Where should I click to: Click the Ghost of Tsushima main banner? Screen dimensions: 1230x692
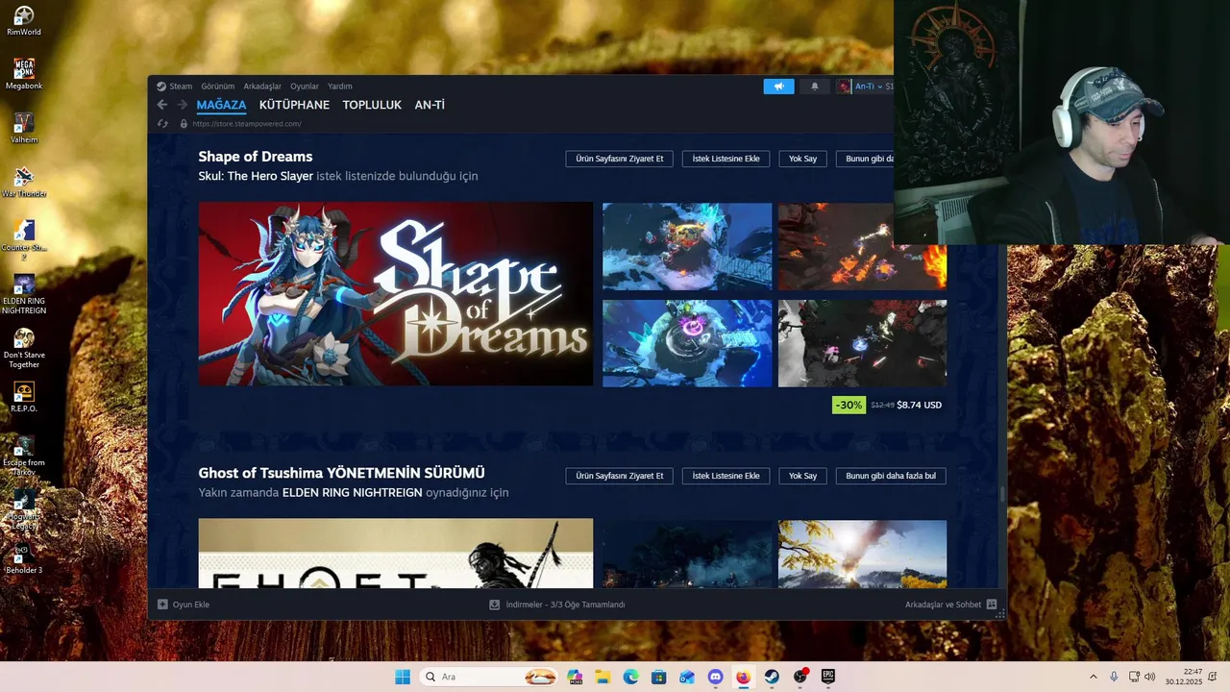(396, 554)
